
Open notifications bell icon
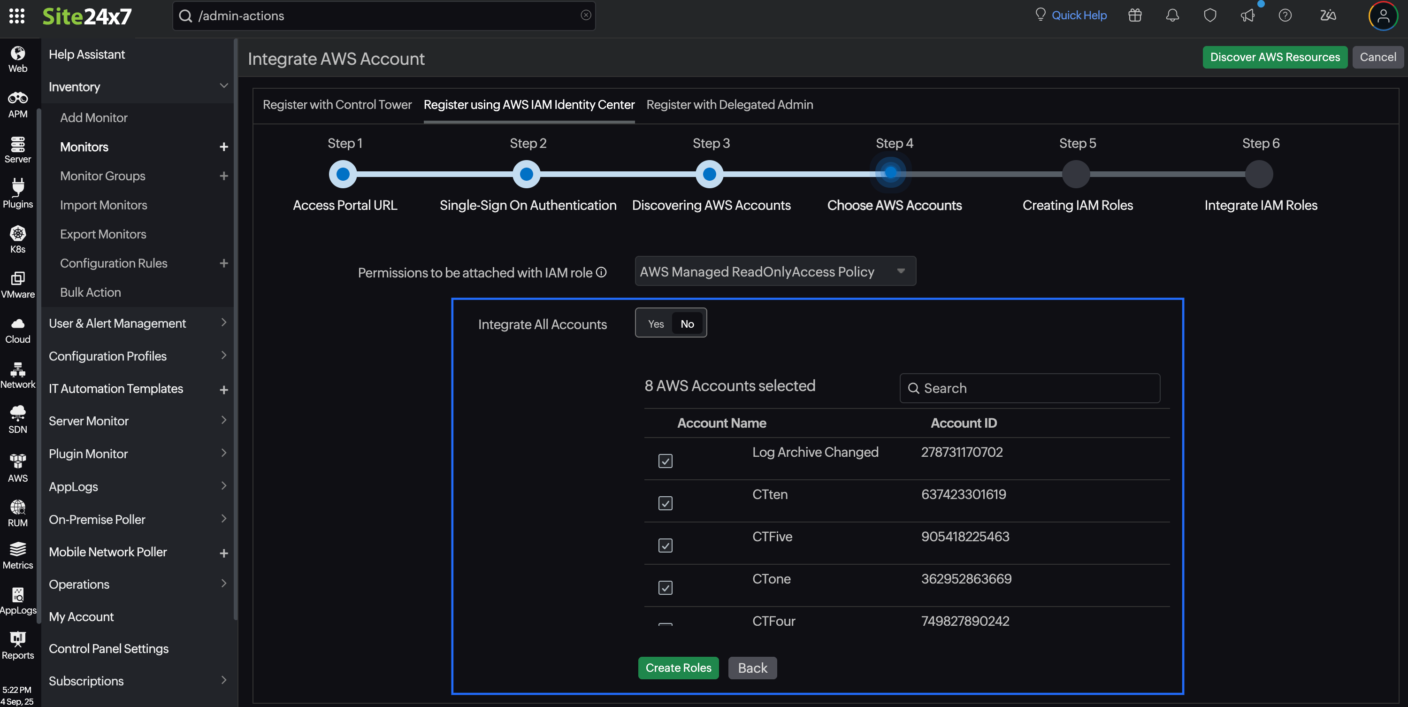point(1172,15)
